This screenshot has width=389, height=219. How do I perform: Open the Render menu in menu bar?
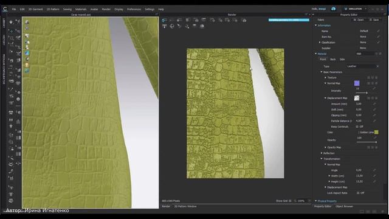coord(106,9)
